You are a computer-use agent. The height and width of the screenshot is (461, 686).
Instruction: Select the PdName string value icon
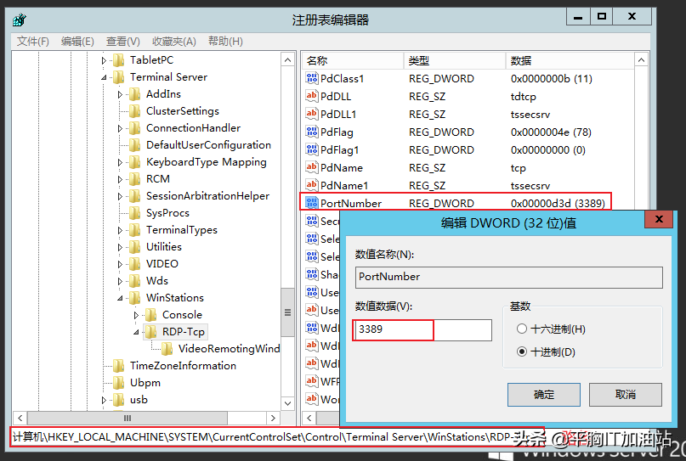click(x=311, y=167)
